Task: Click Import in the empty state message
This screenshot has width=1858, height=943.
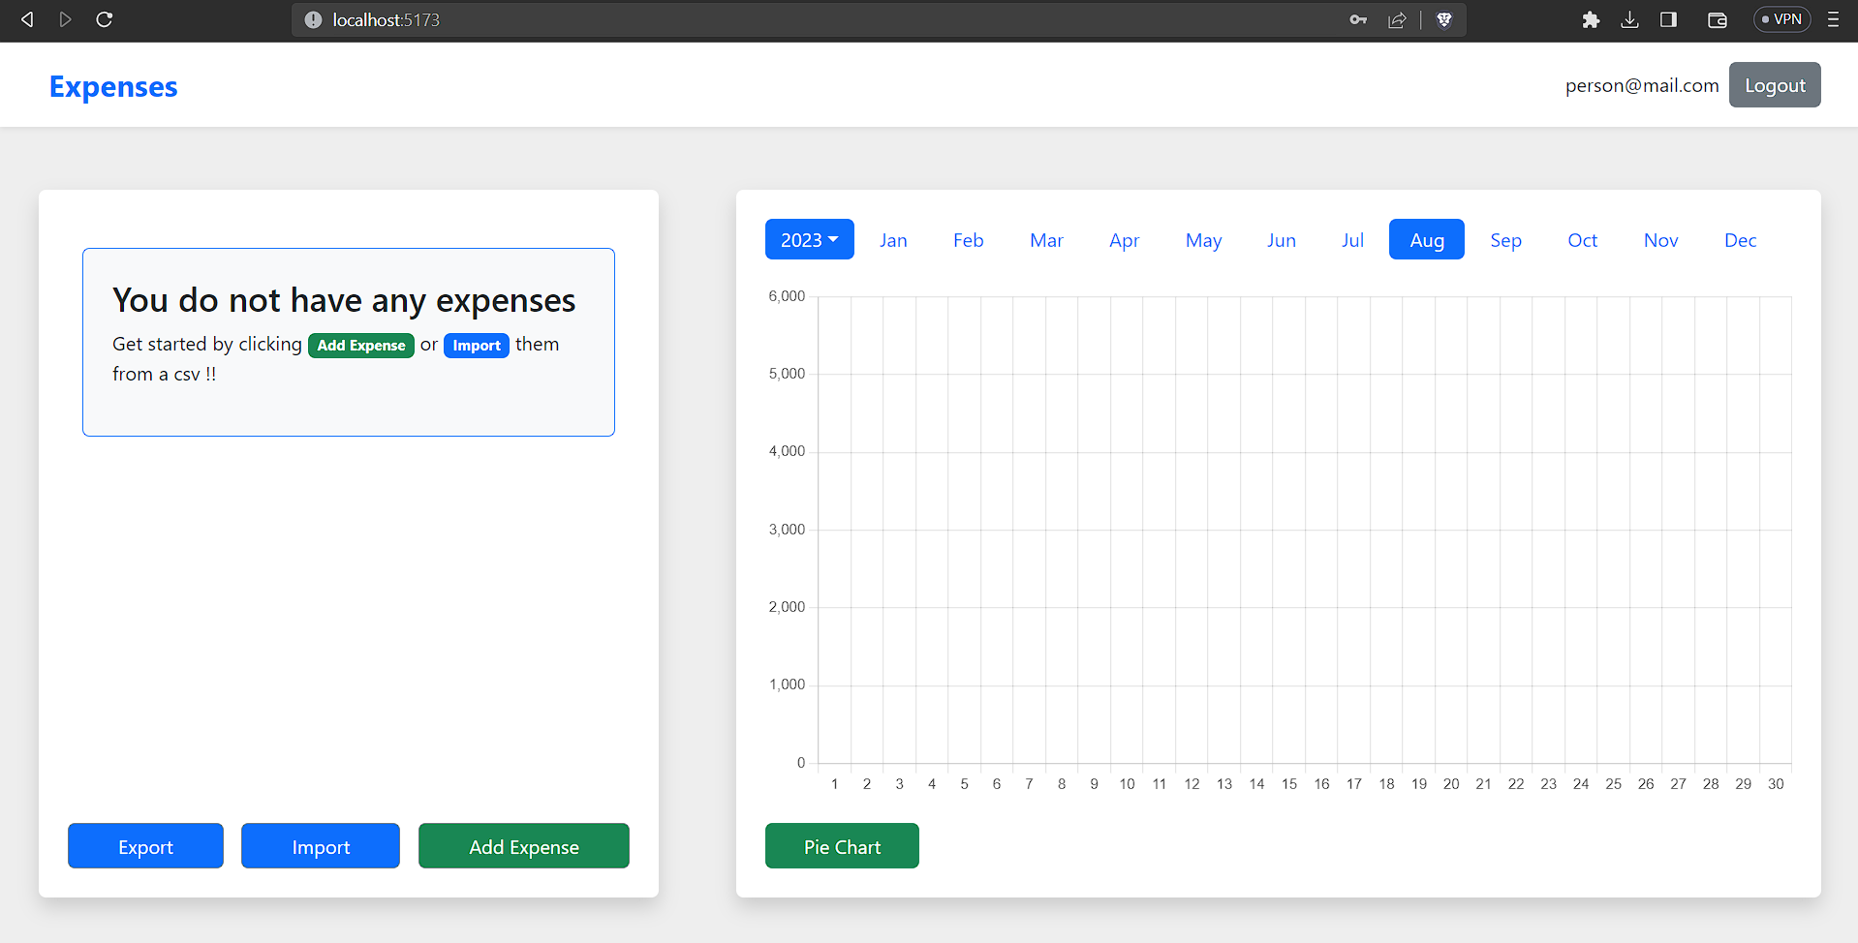Action: pyautogui.click(x=476, y=345)
